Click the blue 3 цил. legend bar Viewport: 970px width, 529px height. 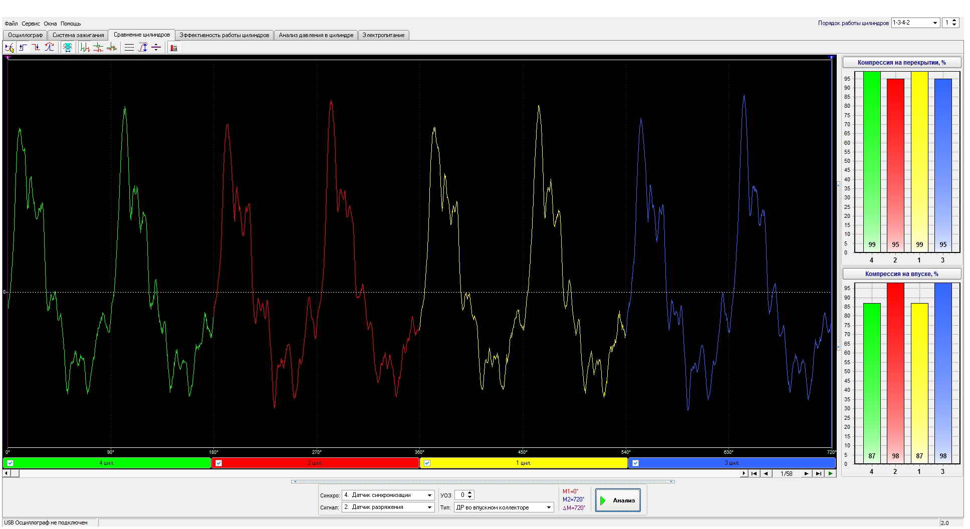[732, 463]
